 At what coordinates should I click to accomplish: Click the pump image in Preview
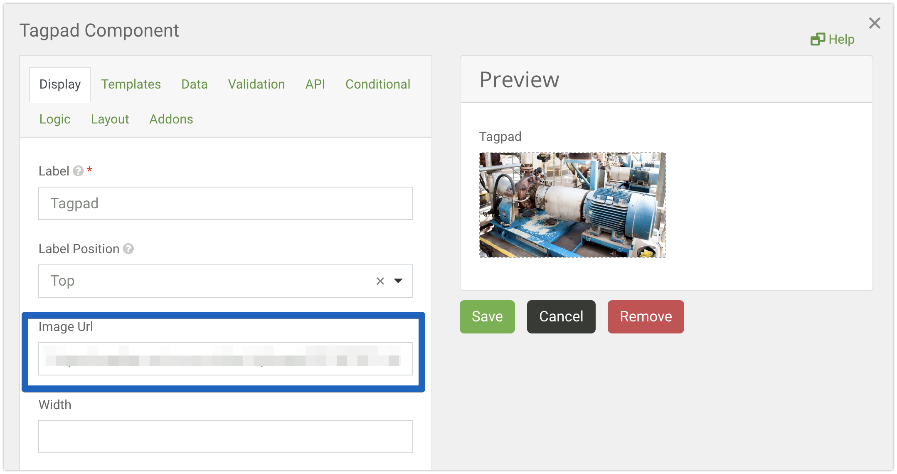pyautogui.click(x=572, y=205)
